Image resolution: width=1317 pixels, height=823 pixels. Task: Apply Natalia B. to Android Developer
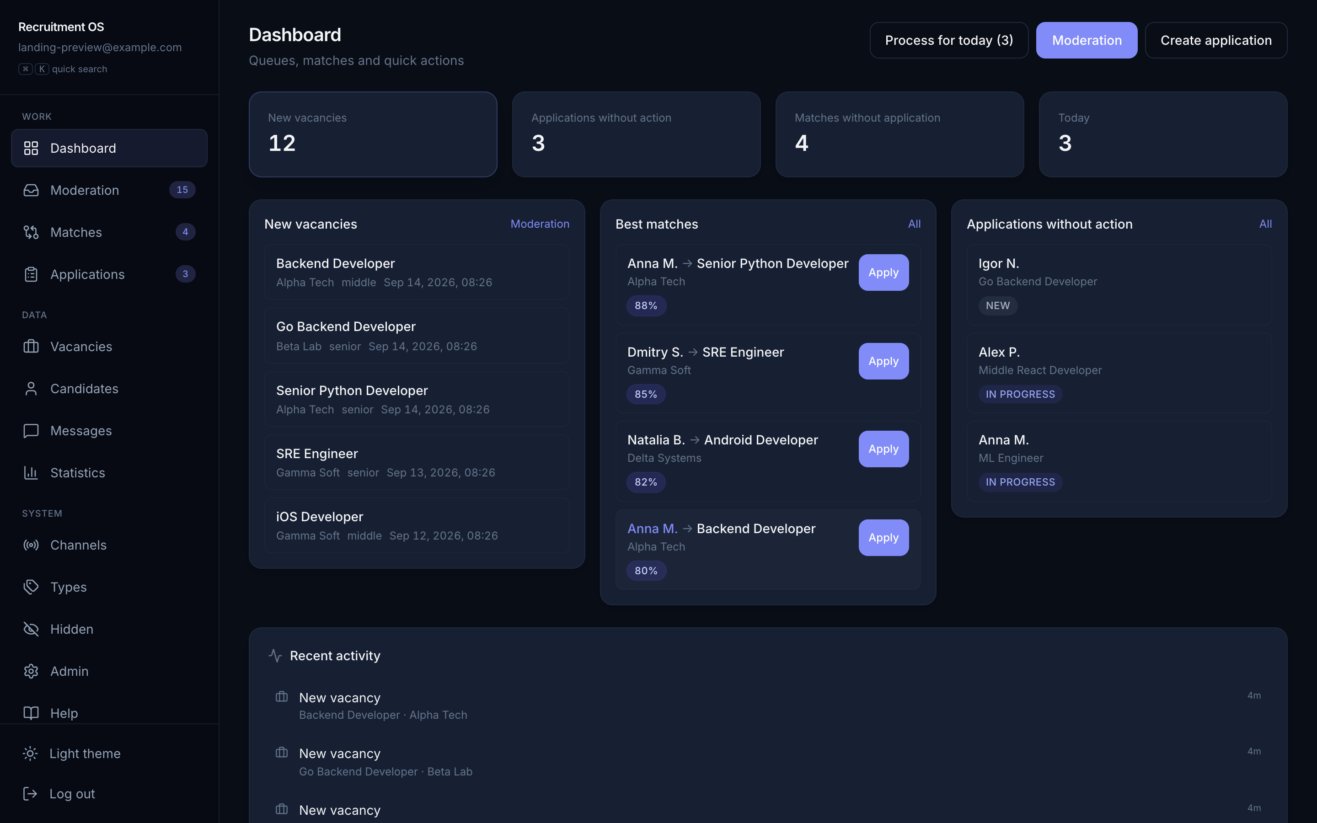click(883, 449)
